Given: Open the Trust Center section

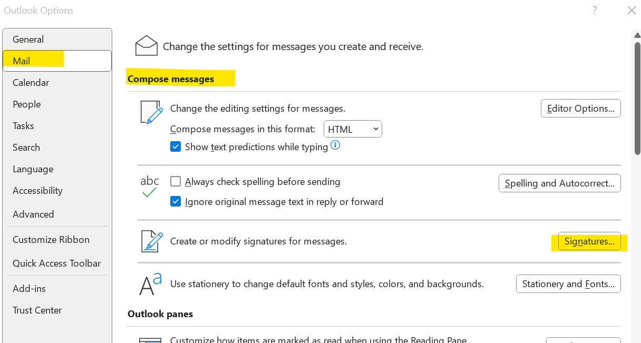Looking at the screenshot, I should click(37, 310).
